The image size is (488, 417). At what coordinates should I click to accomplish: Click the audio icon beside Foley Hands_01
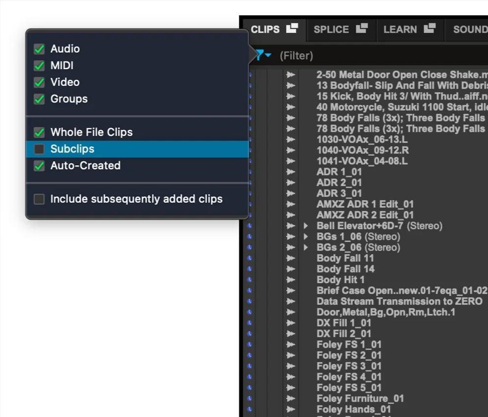[291, 409]
